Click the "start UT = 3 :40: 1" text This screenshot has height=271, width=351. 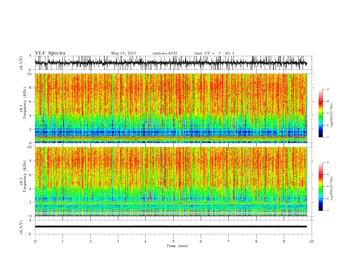[214, 53]
